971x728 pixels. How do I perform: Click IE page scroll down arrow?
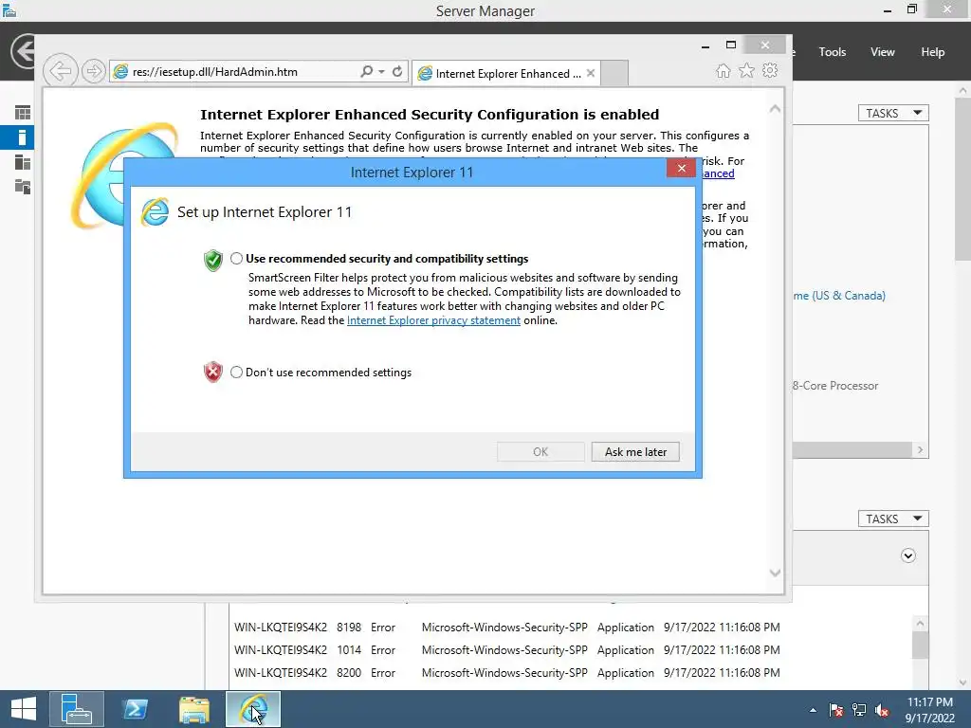click(775, 573)
